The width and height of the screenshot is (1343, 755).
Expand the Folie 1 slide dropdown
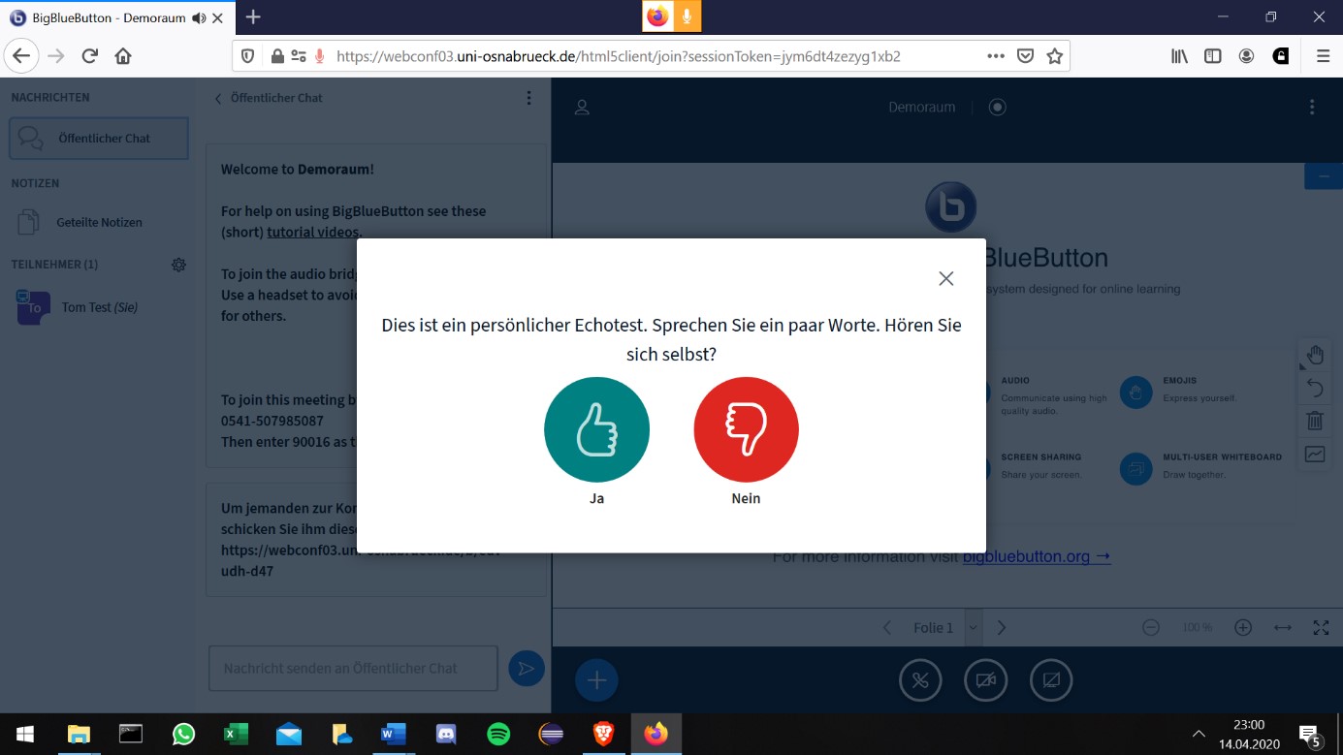coord(973,628)
